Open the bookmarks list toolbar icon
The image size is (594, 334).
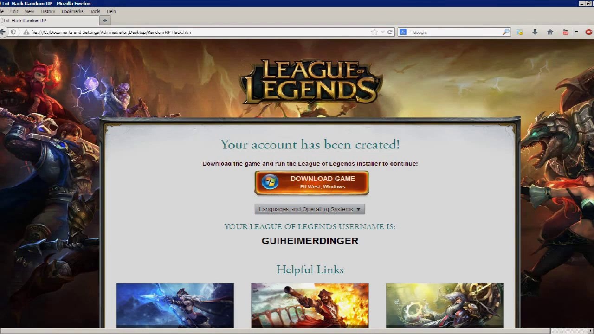click(x=520, y=32)
